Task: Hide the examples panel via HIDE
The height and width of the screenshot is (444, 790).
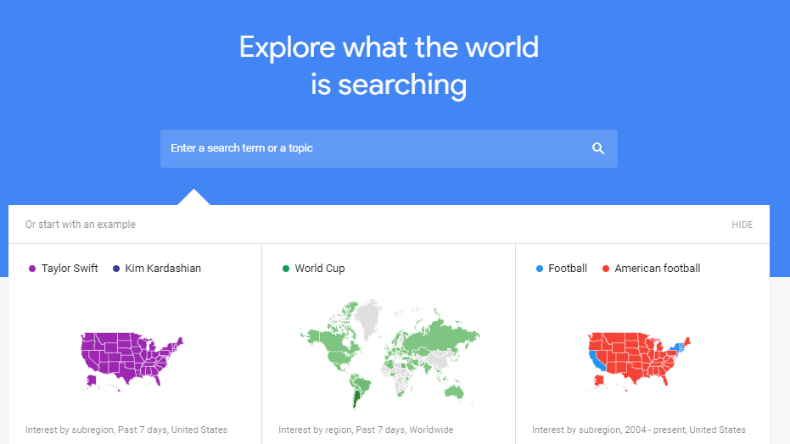Action: (742, 225)
